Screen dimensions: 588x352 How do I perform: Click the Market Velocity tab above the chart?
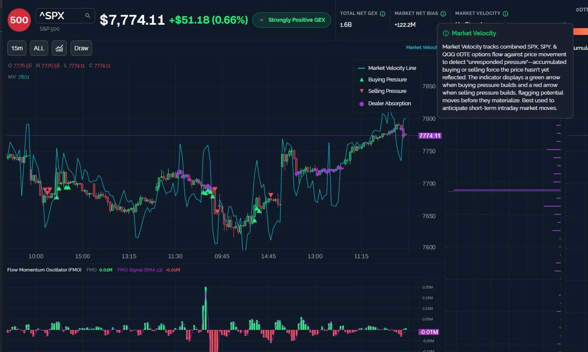click(422, 47)
